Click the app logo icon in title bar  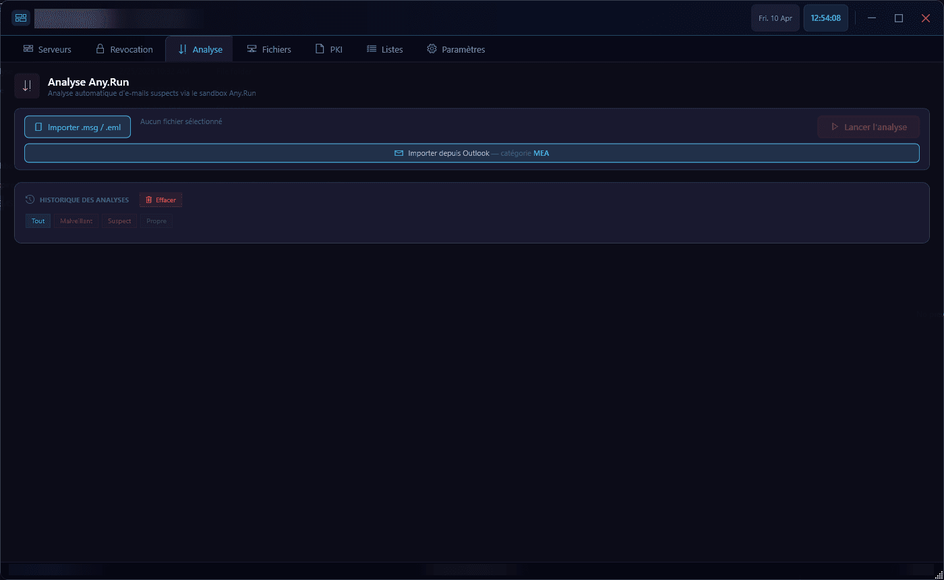[x=20, y=18]
